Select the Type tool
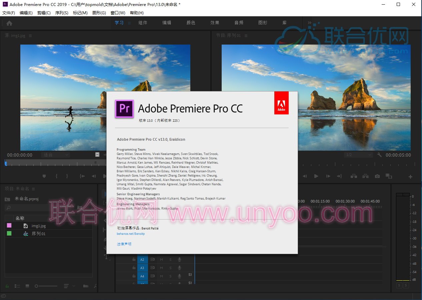Screen dimensions: 422x300 107,257
